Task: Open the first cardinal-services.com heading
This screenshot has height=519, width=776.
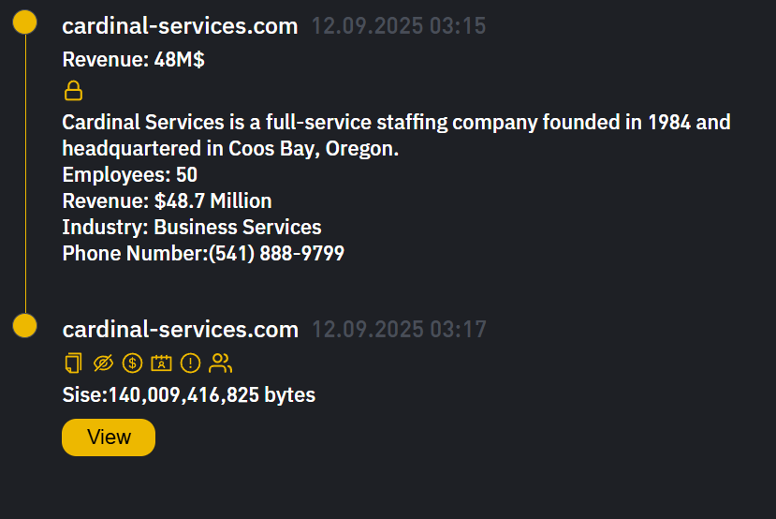Action: [x=180, y=26]
